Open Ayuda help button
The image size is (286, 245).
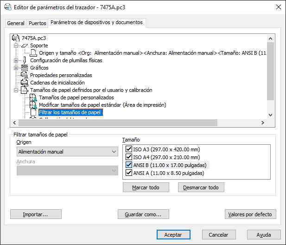264,235
